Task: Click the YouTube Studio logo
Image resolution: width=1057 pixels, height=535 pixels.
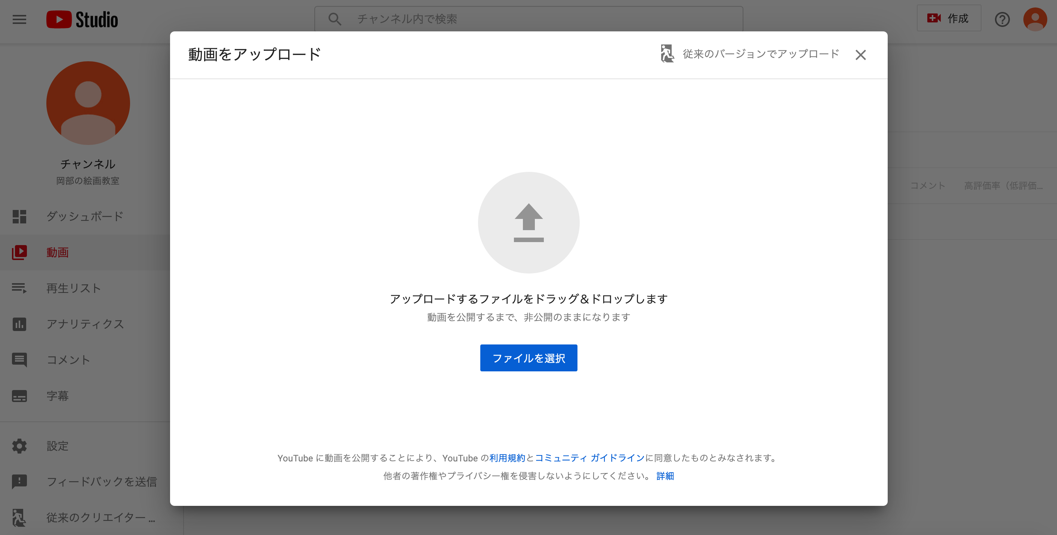Action: pos(82,19)
